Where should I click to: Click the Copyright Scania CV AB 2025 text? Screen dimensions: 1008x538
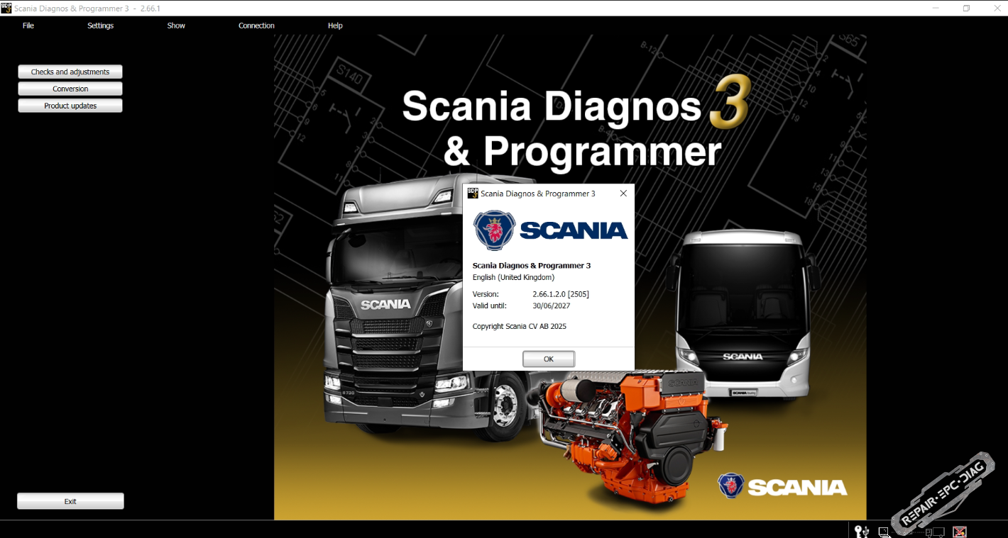point(520,326)
